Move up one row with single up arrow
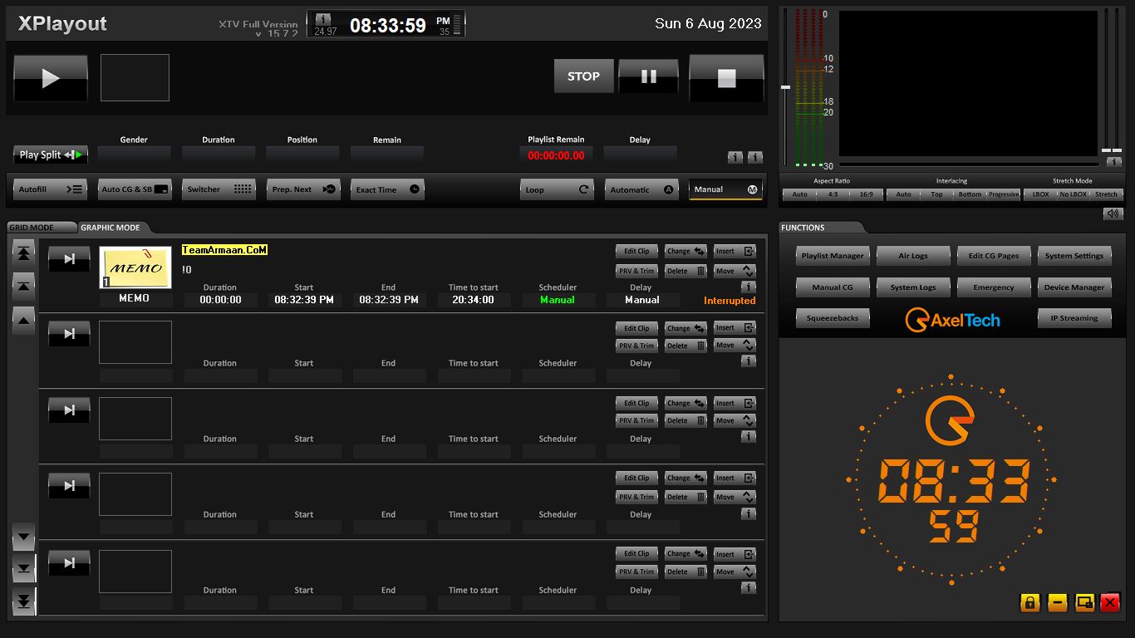The image size is (1135, 638). point(24,320)
